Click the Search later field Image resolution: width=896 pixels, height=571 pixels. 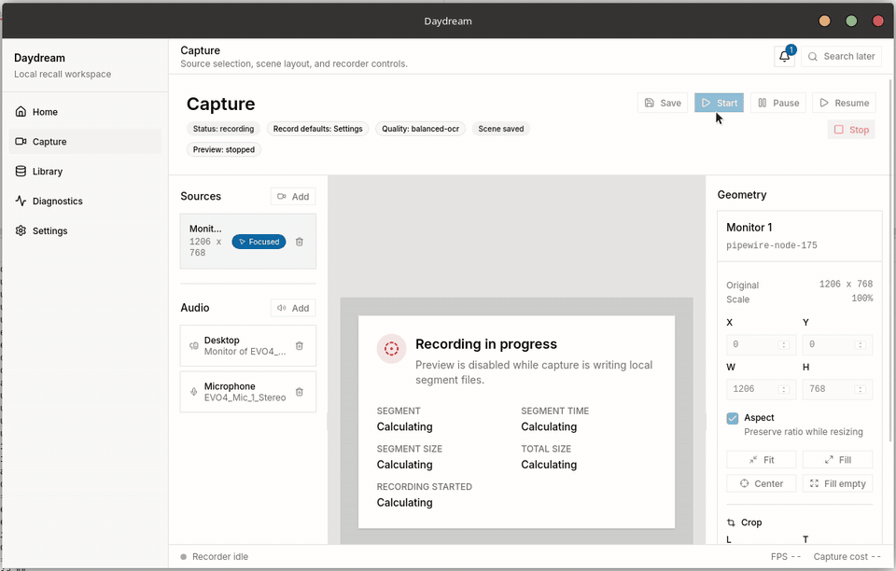[842, 57]
